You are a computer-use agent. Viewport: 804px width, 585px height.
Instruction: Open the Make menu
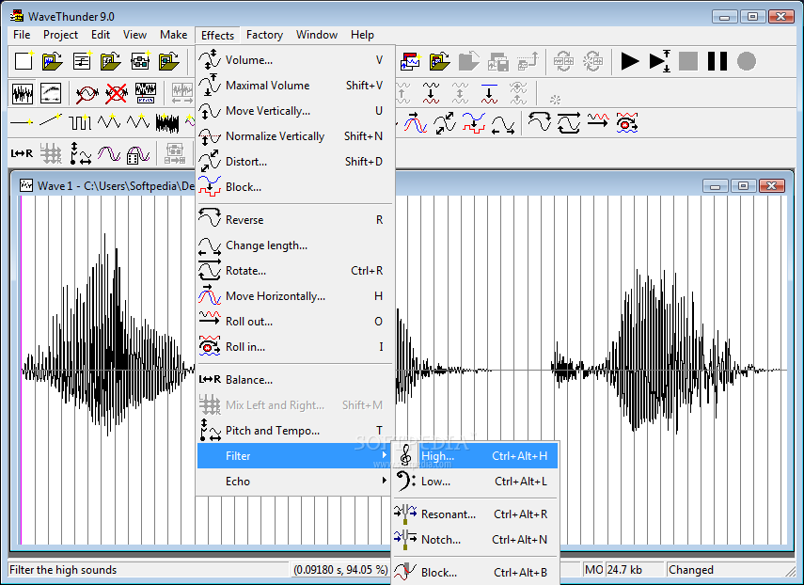point(173,35)
